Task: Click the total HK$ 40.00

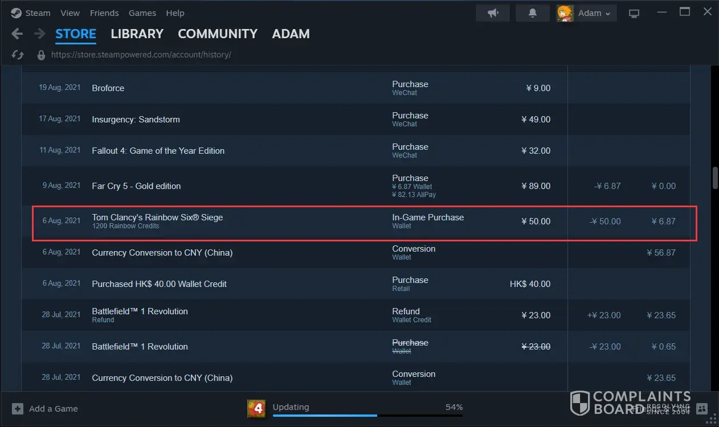Action: tap(530, 284)
